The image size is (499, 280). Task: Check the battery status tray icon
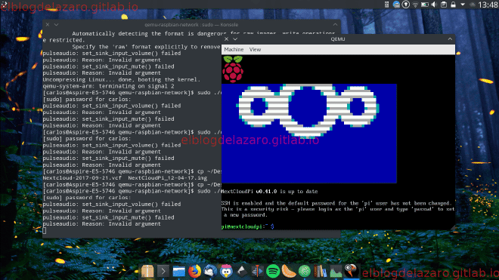pyautogui.click(x=425, y=5)
